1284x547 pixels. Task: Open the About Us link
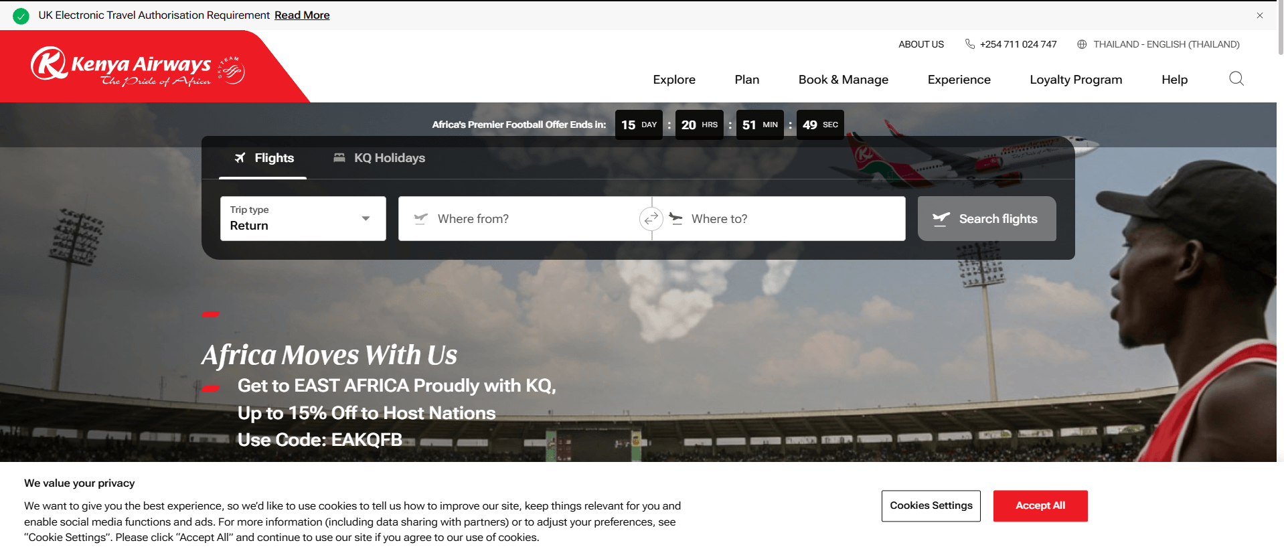point(920,44)
